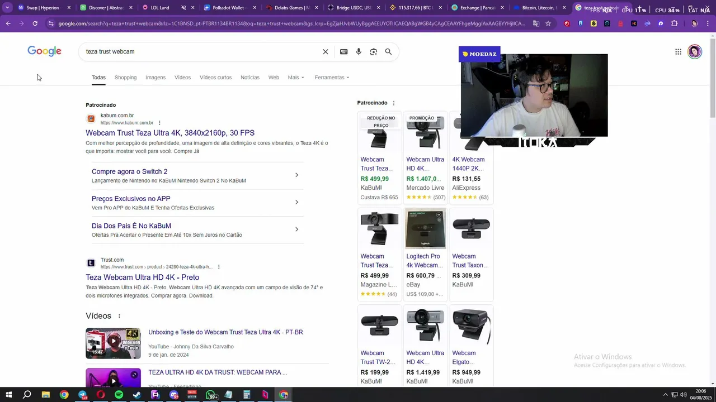The height and width of the screenshot is (402, 716).
Task: Clear the search query with the X
Action: [x=326, y=51]
